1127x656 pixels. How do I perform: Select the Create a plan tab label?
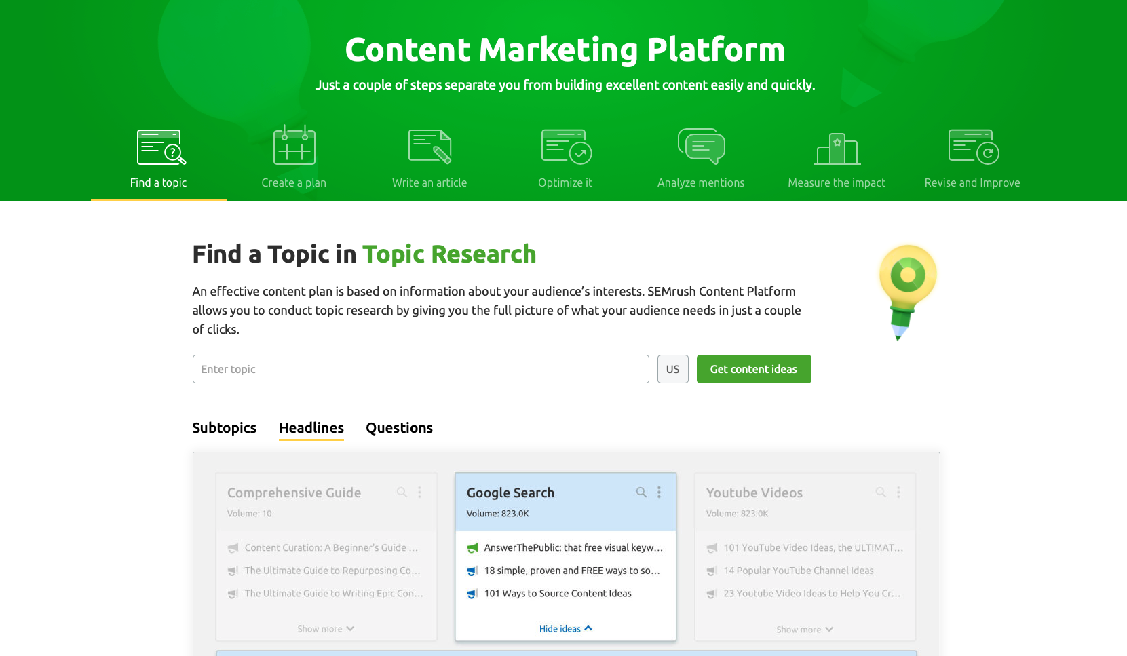click(294, 182)
